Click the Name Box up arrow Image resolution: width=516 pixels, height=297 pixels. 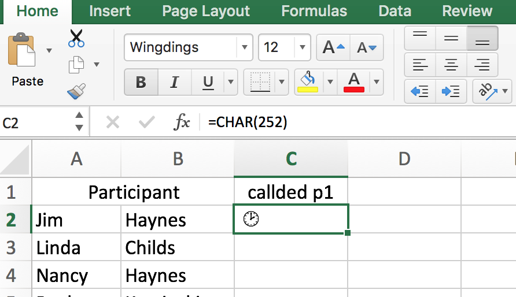[79, 116]
